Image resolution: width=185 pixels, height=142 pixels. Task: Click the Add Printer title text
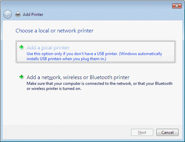tap(33, 15)
